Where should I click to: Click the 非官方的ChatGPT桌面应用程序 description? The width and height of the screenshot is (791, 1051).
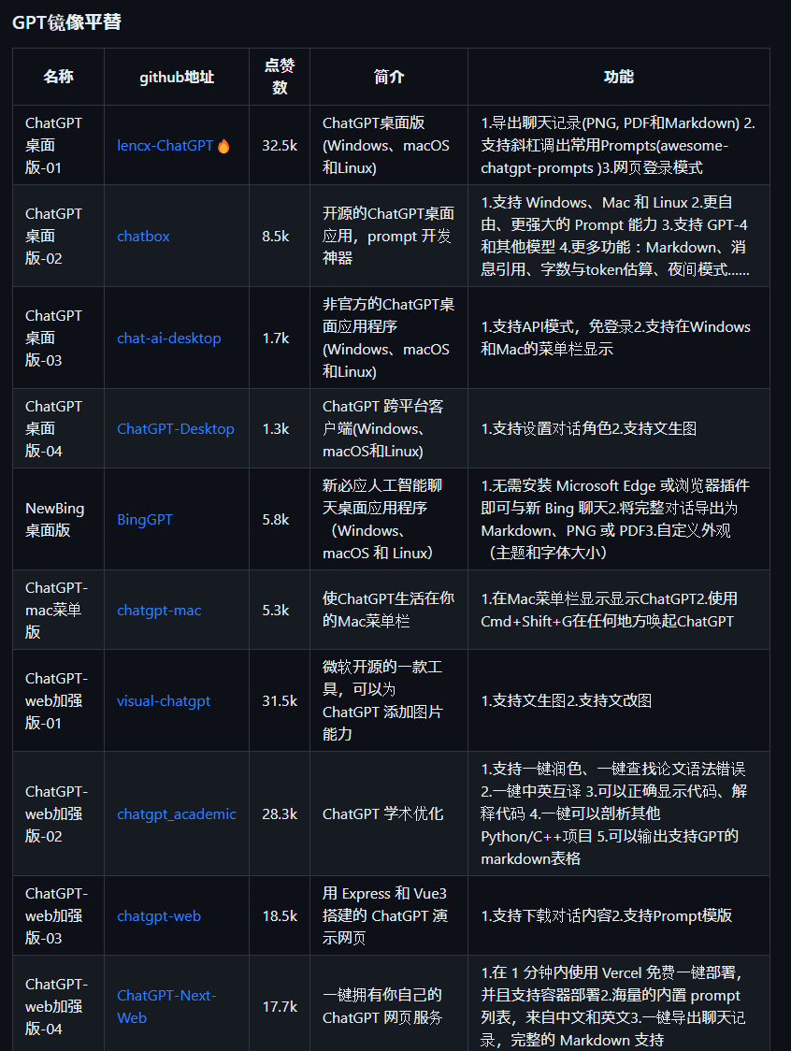388,338
